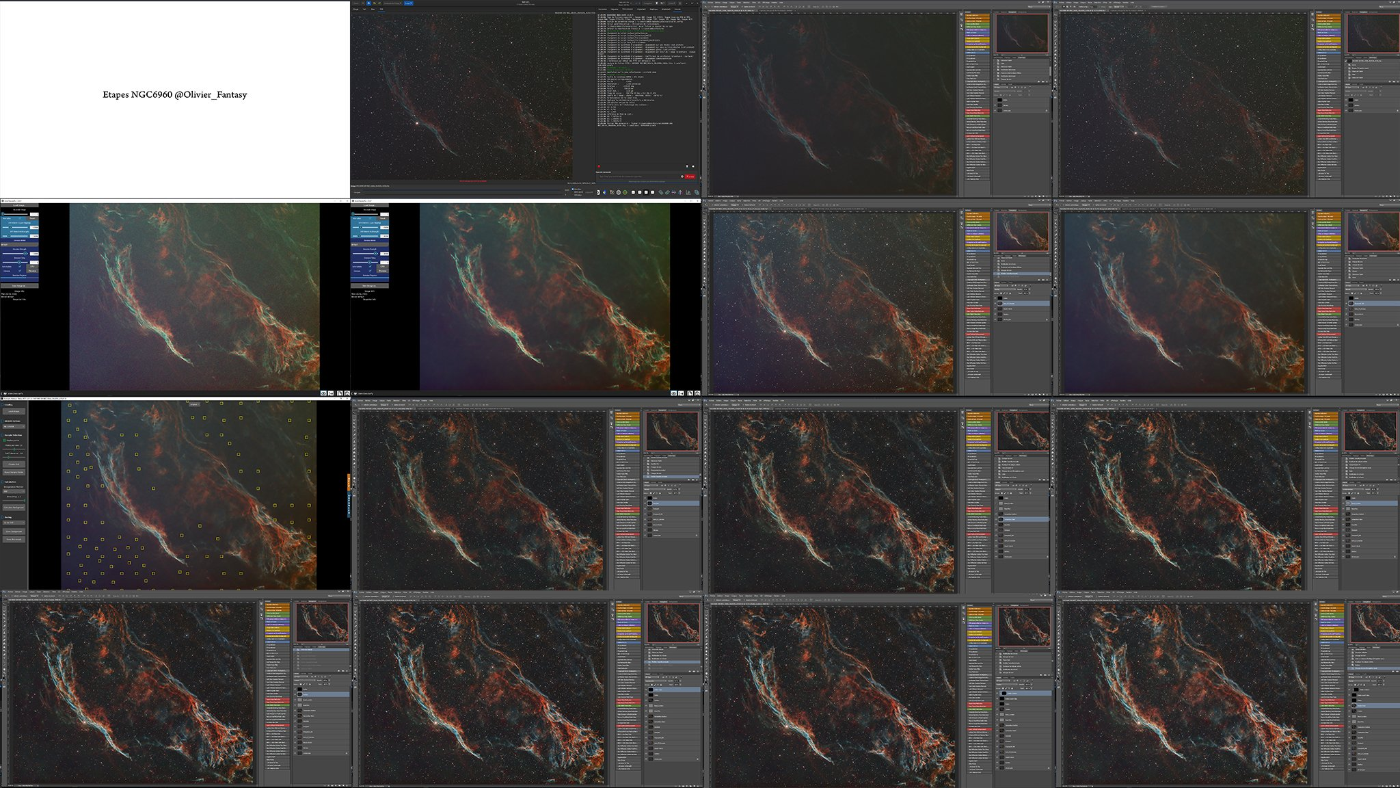Click Siril zoom 1:1 icon in bottom toolbar
This screenshot has height=788, width=1400.
(652, 192)
